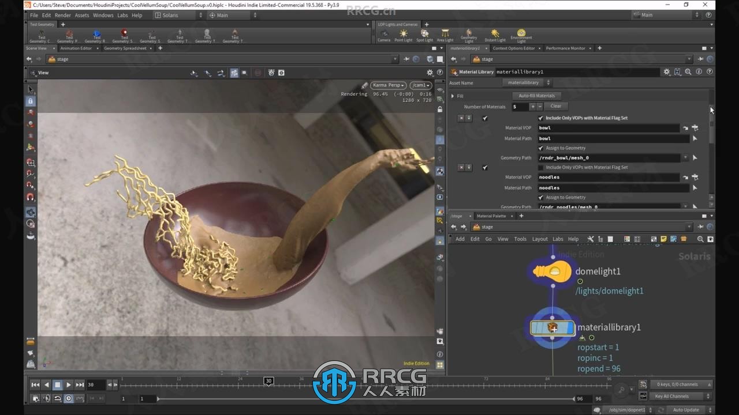This screenshot has height=415, width=739.
Task: Open node chooser for bowl Material VOP
Action: (x=695, y=128)
